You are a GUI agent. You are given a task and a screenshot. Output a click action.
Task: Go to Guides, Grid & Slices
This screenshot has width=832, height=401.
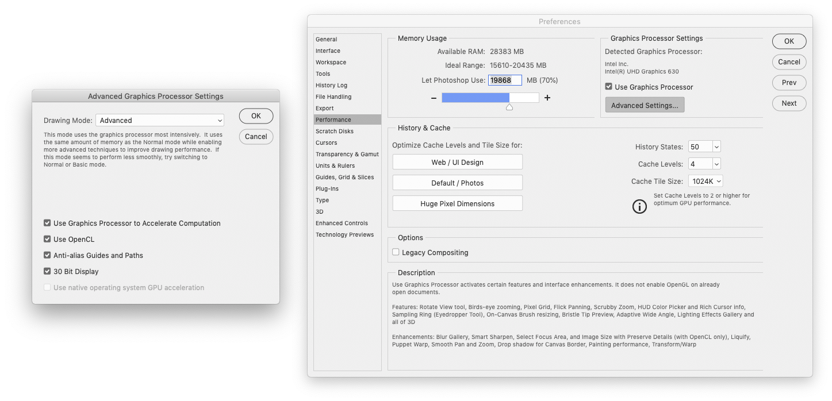click(347, 178)
